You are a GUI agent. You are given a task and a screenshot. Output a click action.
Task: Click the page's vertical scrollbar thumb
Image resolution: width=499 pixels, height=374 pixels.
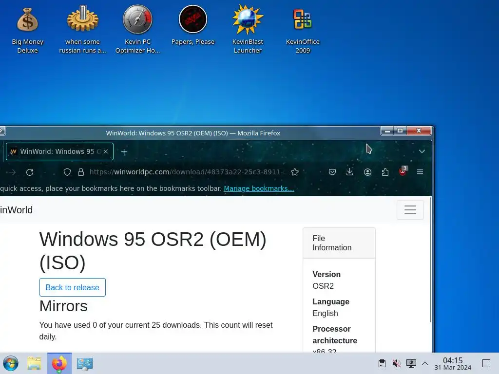coord(431,260)
